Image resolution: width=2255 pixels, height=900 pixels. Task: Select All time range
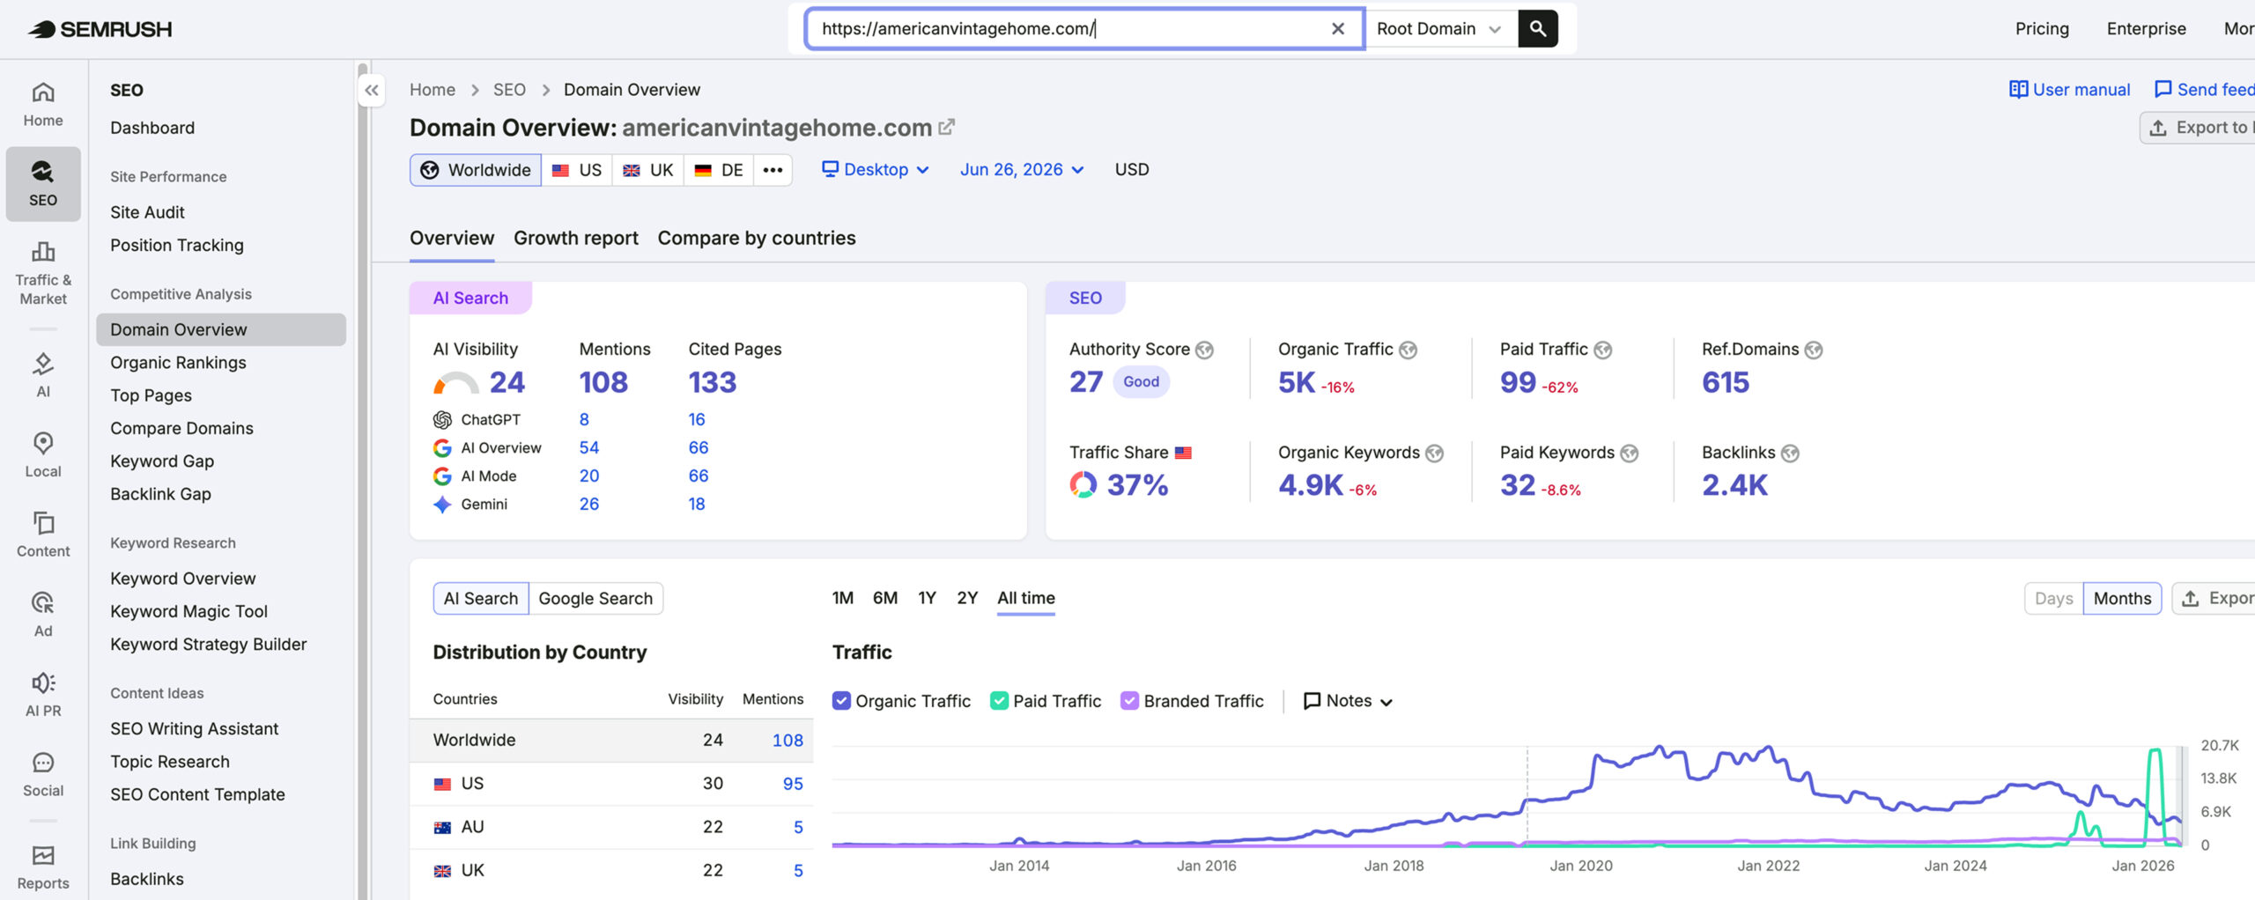pyautogui.click(x=1026, y=598)
